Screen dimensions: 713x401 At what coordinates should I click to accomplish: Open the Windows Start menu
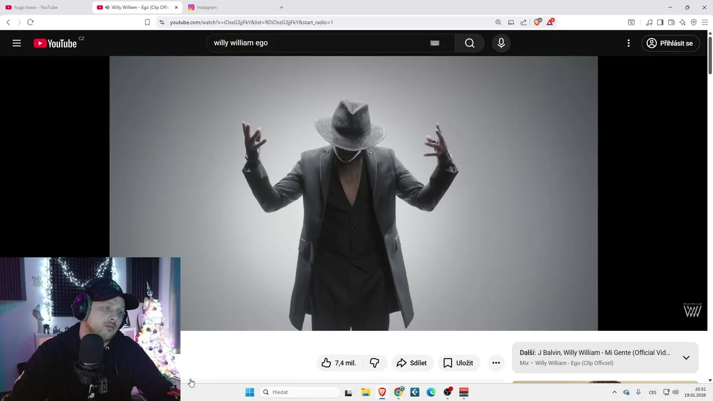(x=250, y=392)
